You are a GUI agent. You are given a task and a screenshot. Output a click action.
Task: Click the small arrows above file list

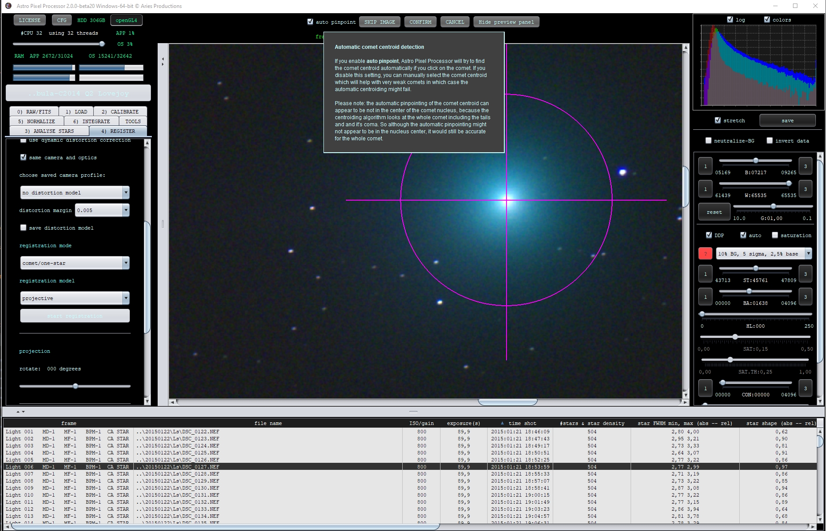(x=20, y=412)
